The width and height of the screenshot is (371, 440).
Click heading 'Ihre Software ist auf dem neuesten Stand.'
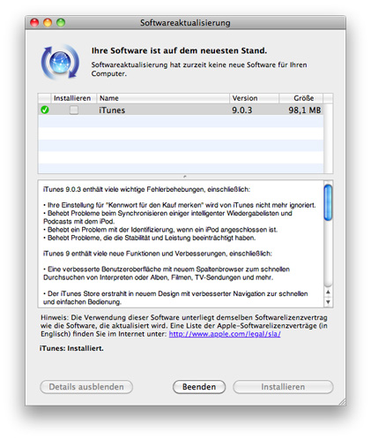(179, 50)
